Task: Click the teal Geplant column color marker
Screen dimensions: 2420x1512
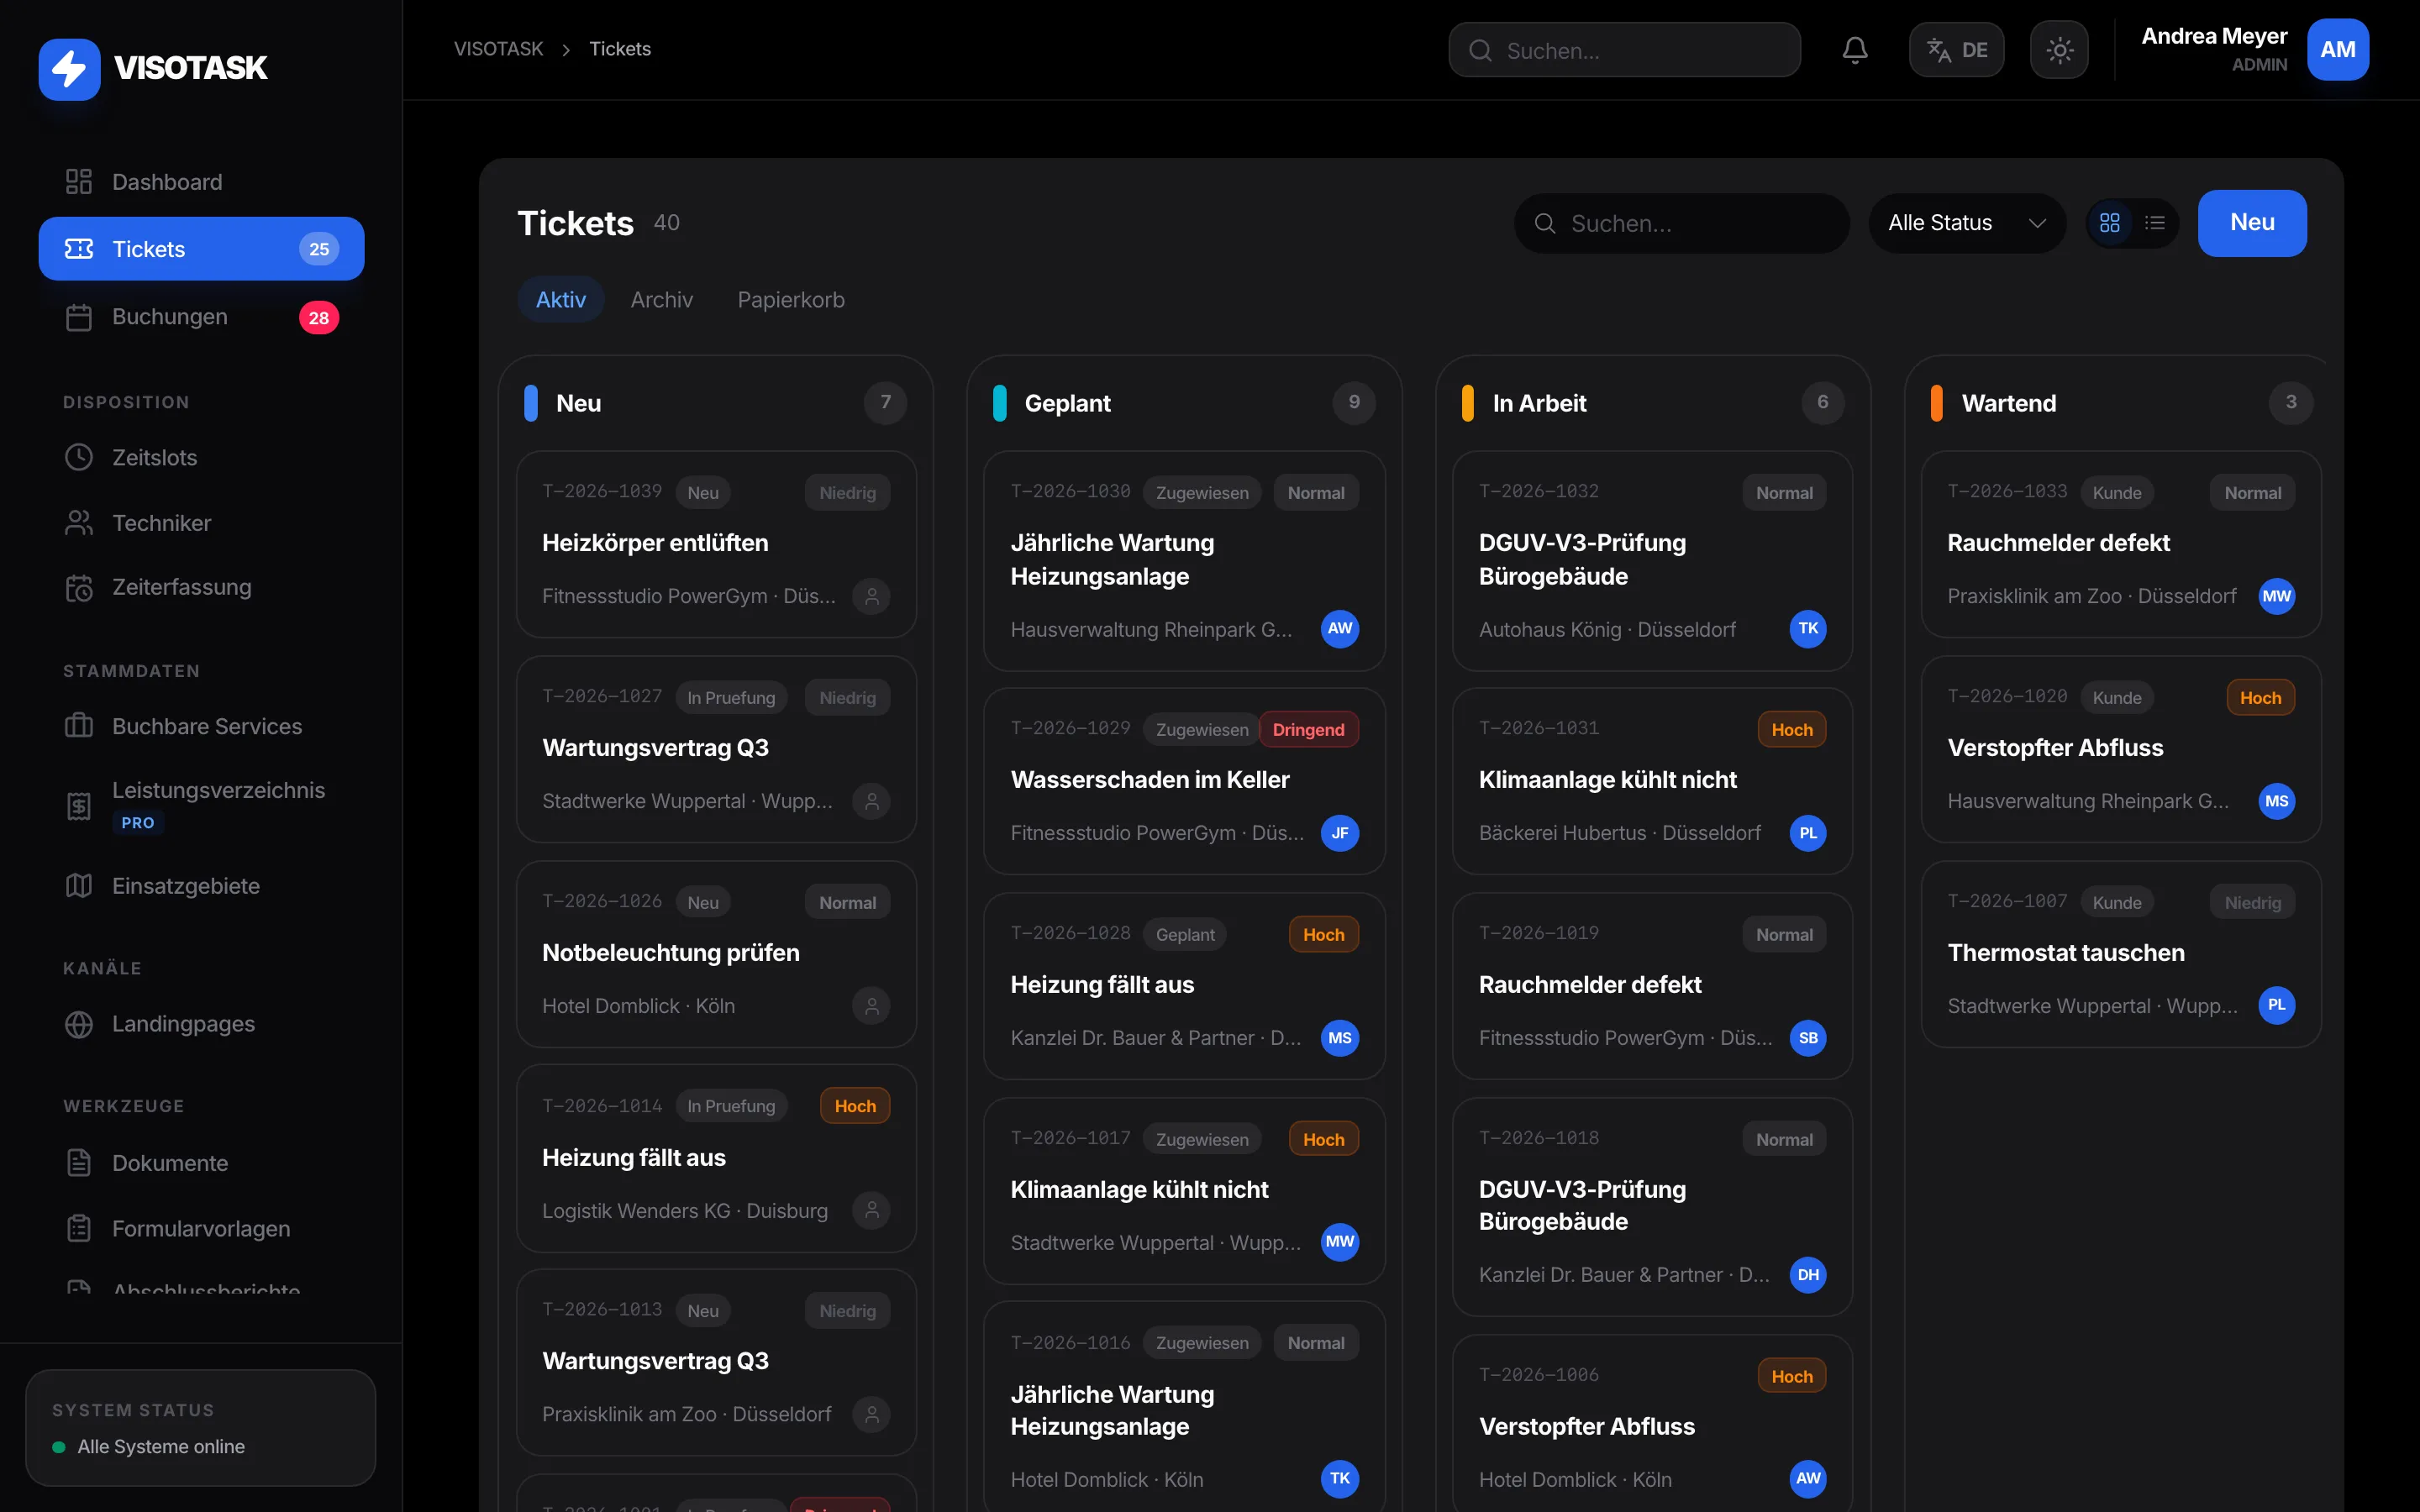Action: (999, 403)
